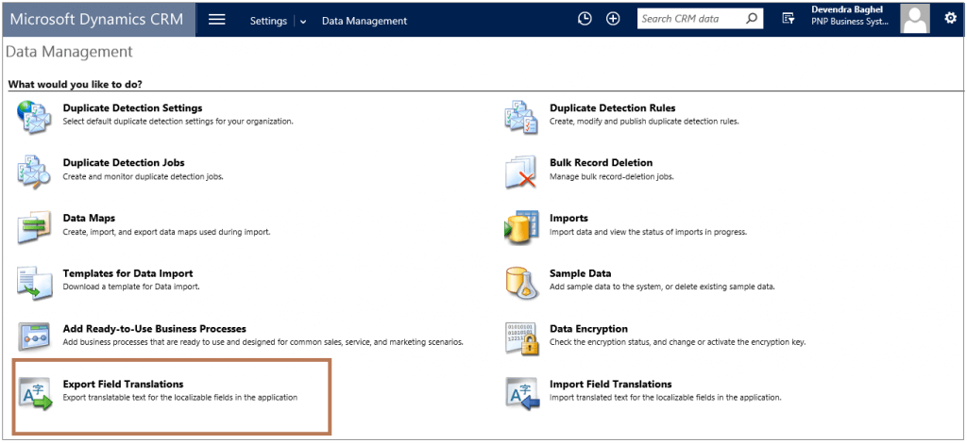Open the Settings menu in navigation bar

pyautogui.click(x=268, y=21)
